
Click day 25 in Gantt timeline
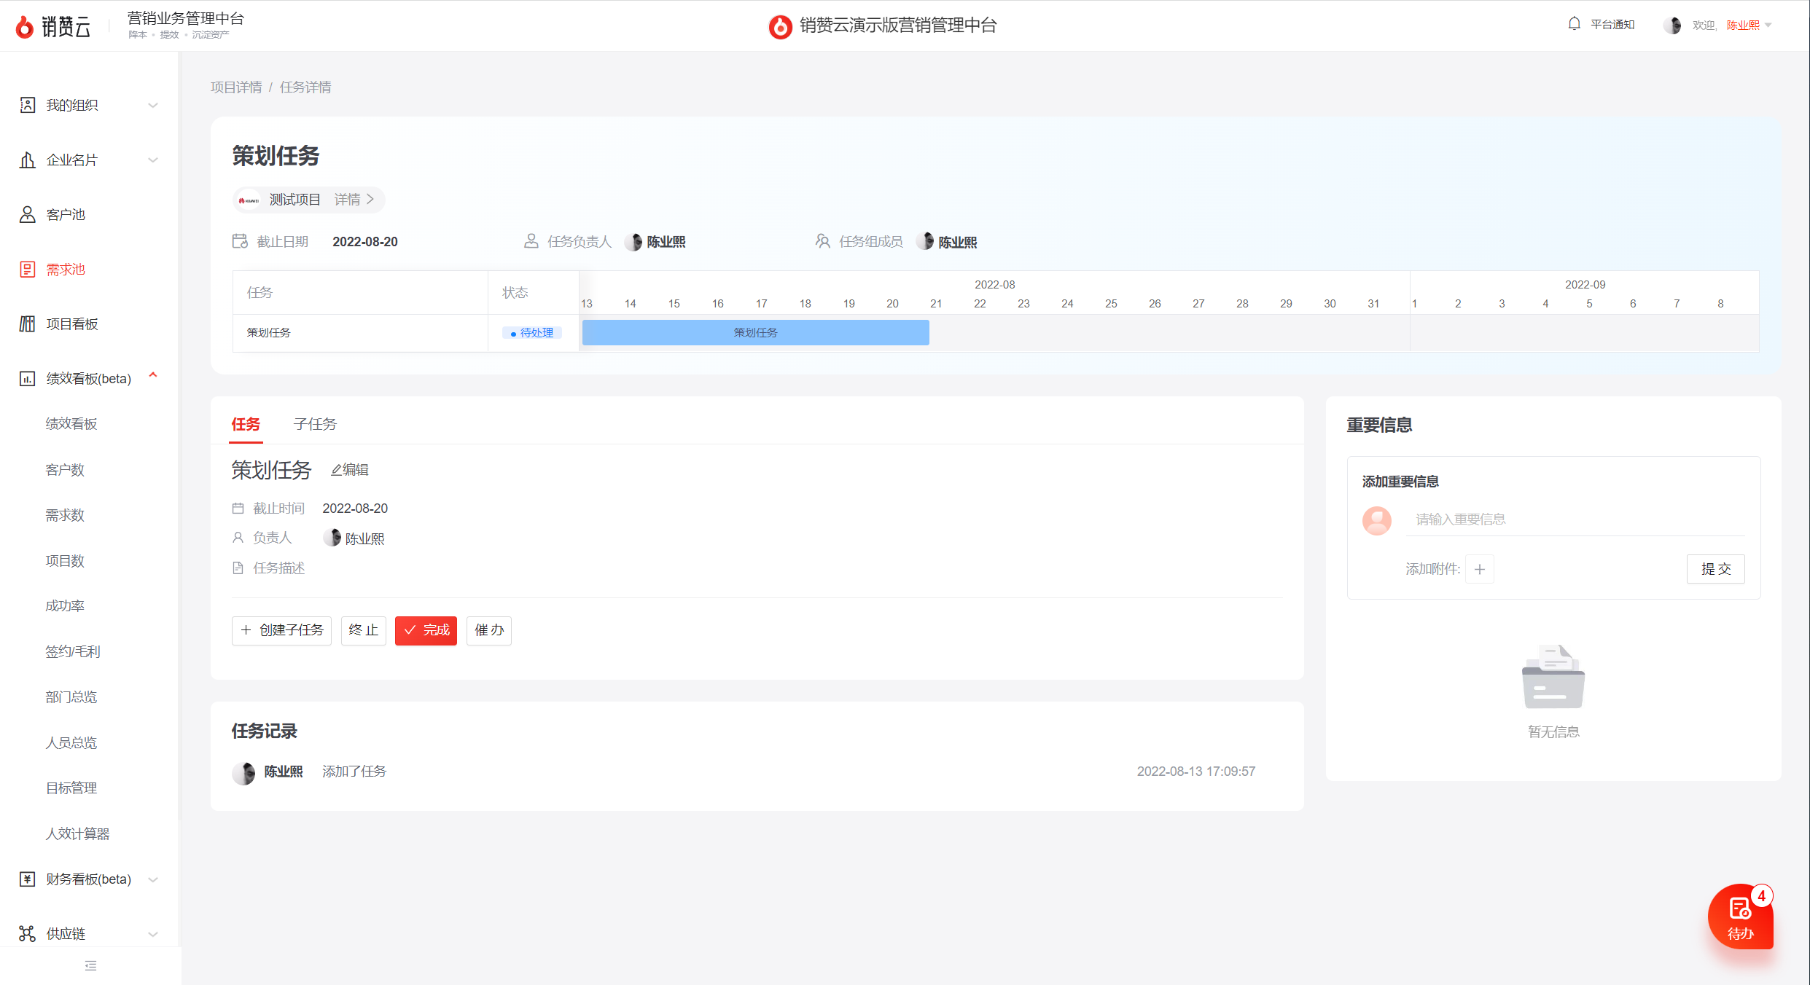[x=1111, y=304]
